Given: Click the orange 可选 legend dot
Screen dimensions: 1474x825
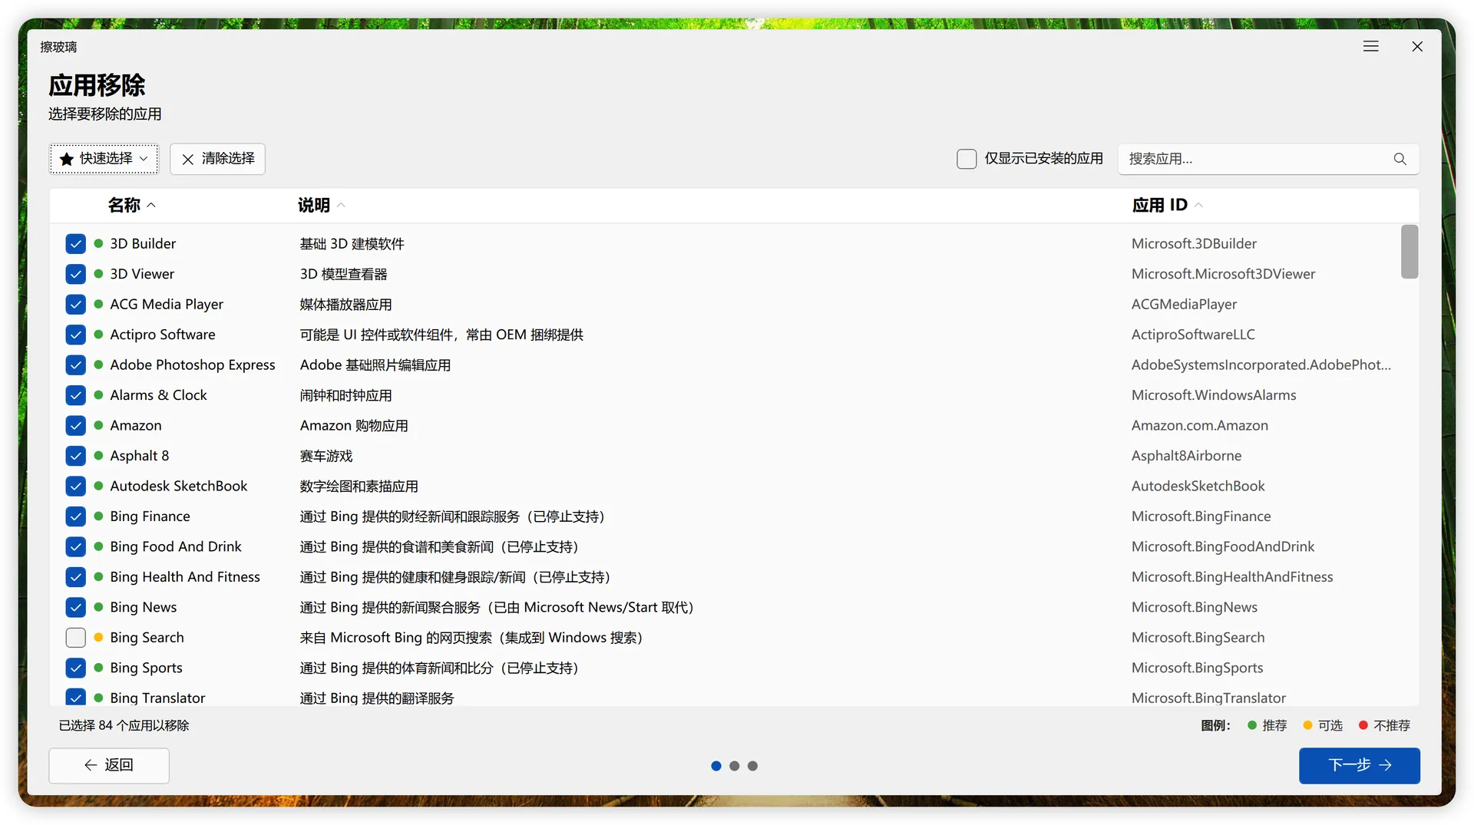Looking at the screenshot, I should pyautogui.click(x=1307, y=725).
